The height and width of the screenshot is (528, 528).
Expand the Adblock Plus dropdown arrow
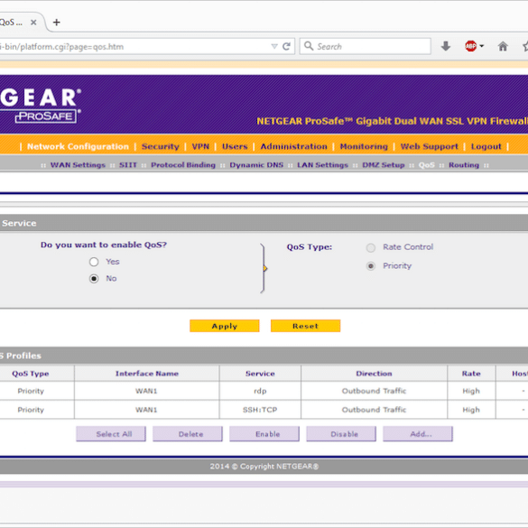[x=482, y=46]
